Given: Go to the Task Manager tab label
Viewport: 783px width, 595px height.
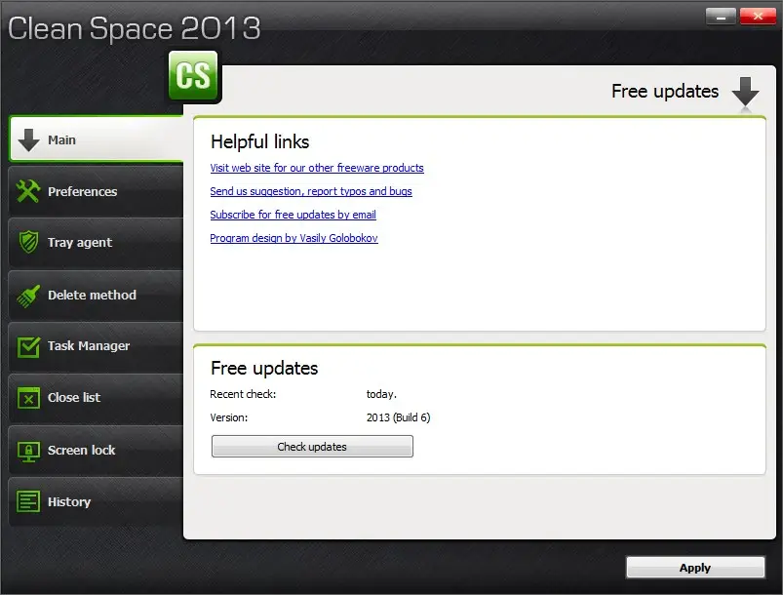Looking at the screenshot, I should 89,346.
